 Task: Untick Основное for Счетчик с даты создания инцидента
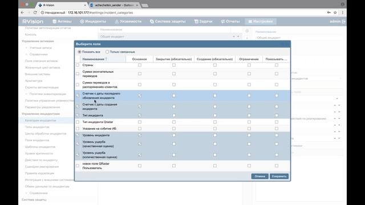pyautogui.click(x=140, y=106)
